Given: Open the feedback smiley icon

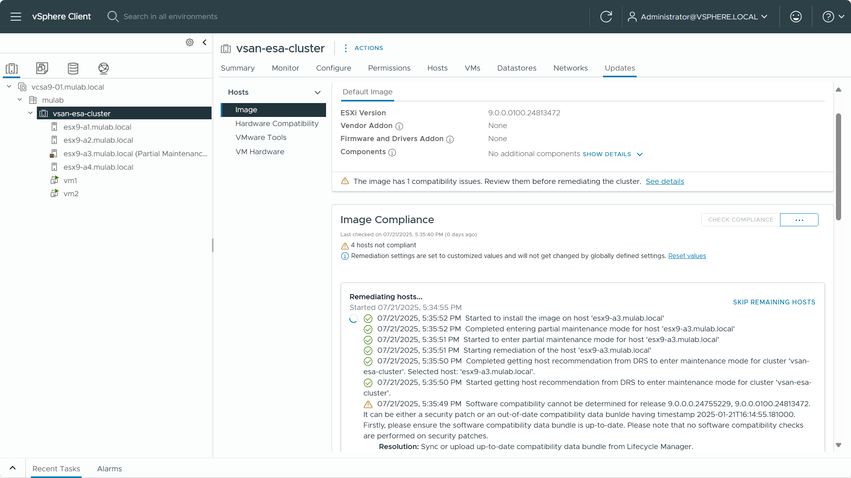Looking at the screenshot, I should [796, 17].
